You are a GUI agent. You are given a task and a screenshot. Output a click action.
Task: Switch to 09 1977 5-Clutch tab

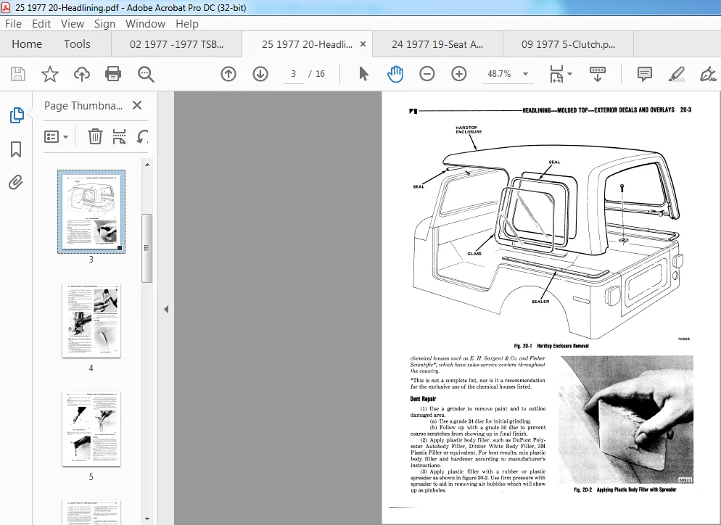point(569,44)
